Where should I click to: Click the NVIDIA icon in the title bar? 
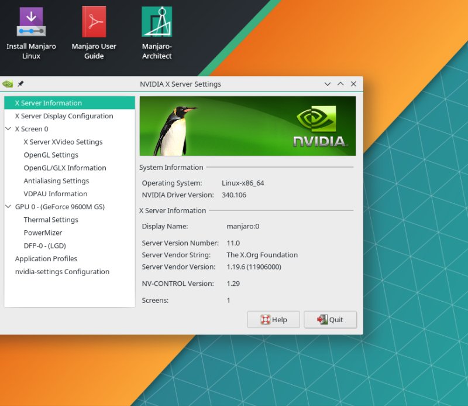(x=6, y=84)
